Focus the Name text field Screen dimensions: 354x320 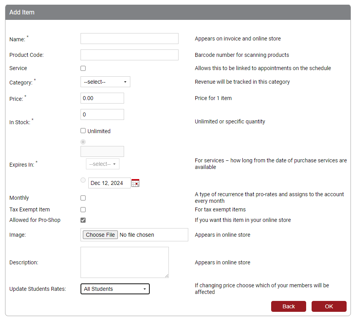[x=129, y=39]
